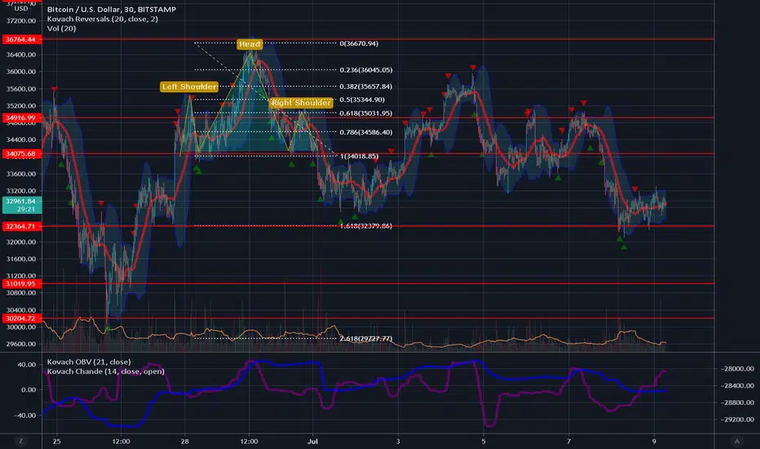
Task: Click the Jul date label on time axis
Action: pos(312,441)
